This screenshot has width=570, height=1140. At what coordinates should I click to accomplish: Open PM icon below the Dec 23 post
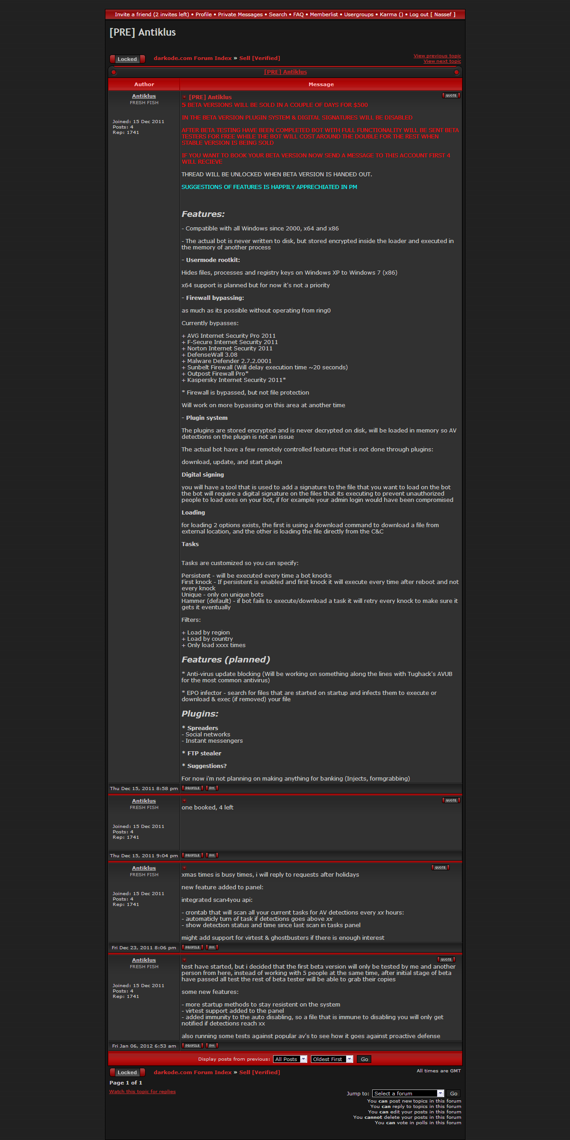coord(212,947)
